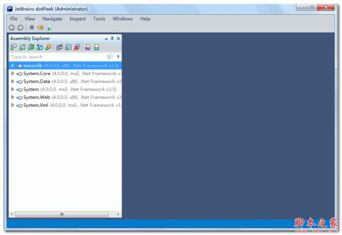Click the yellow tag icon in the main toolbar
The height and width of the screenshot is (235, 342).
pyautogui.click(x=40, y=27)
